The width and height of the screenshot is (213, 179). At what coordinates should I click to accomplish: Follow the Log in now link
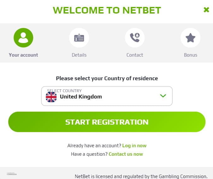pos(134,146)
